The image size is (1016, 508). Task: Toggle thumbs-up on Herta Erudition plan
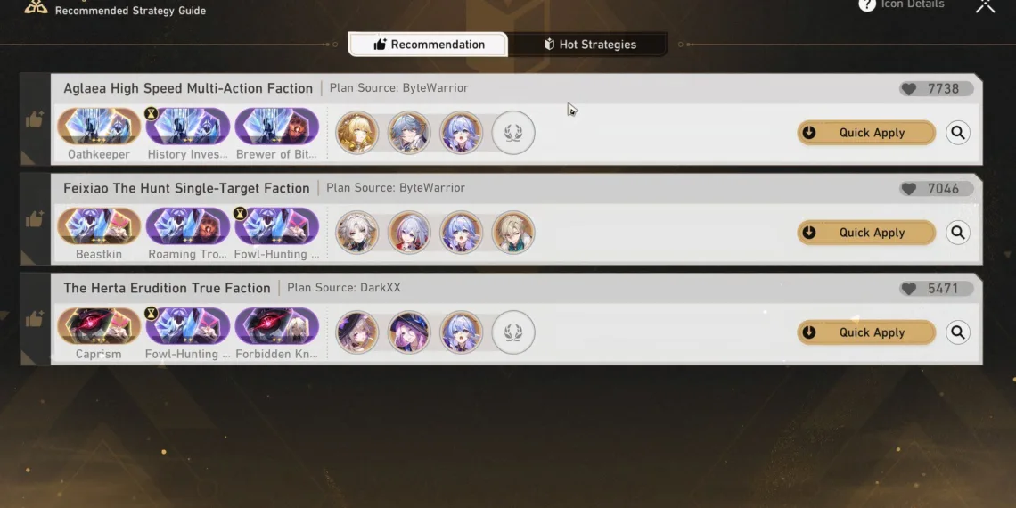point(35,319)
